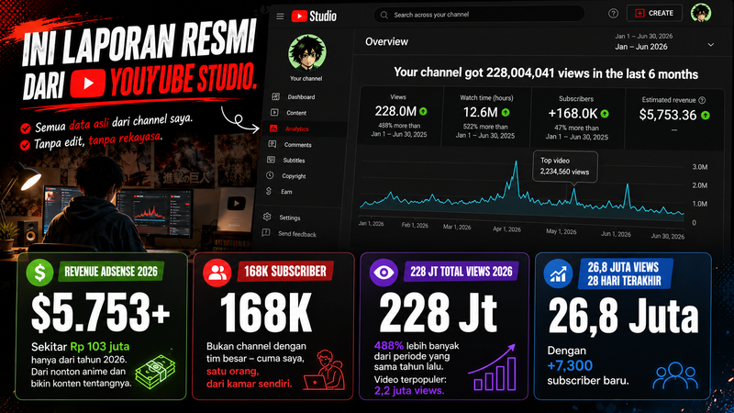Open the account avatar in top right
Screen dimensions: 734x413
pos(701,13)
